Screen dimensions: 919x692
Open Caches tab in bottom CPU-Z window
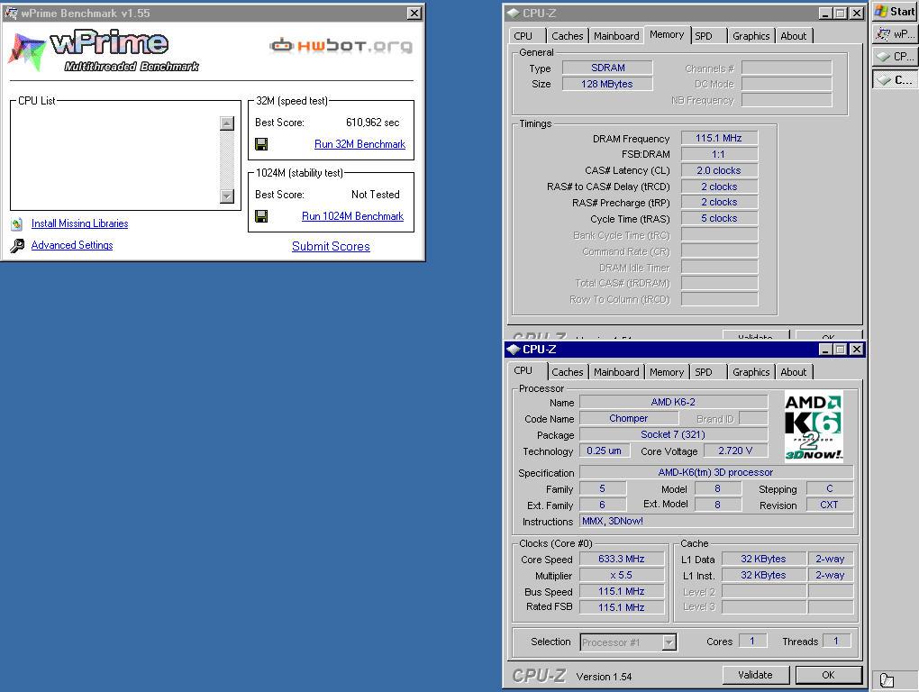point(568,372)
